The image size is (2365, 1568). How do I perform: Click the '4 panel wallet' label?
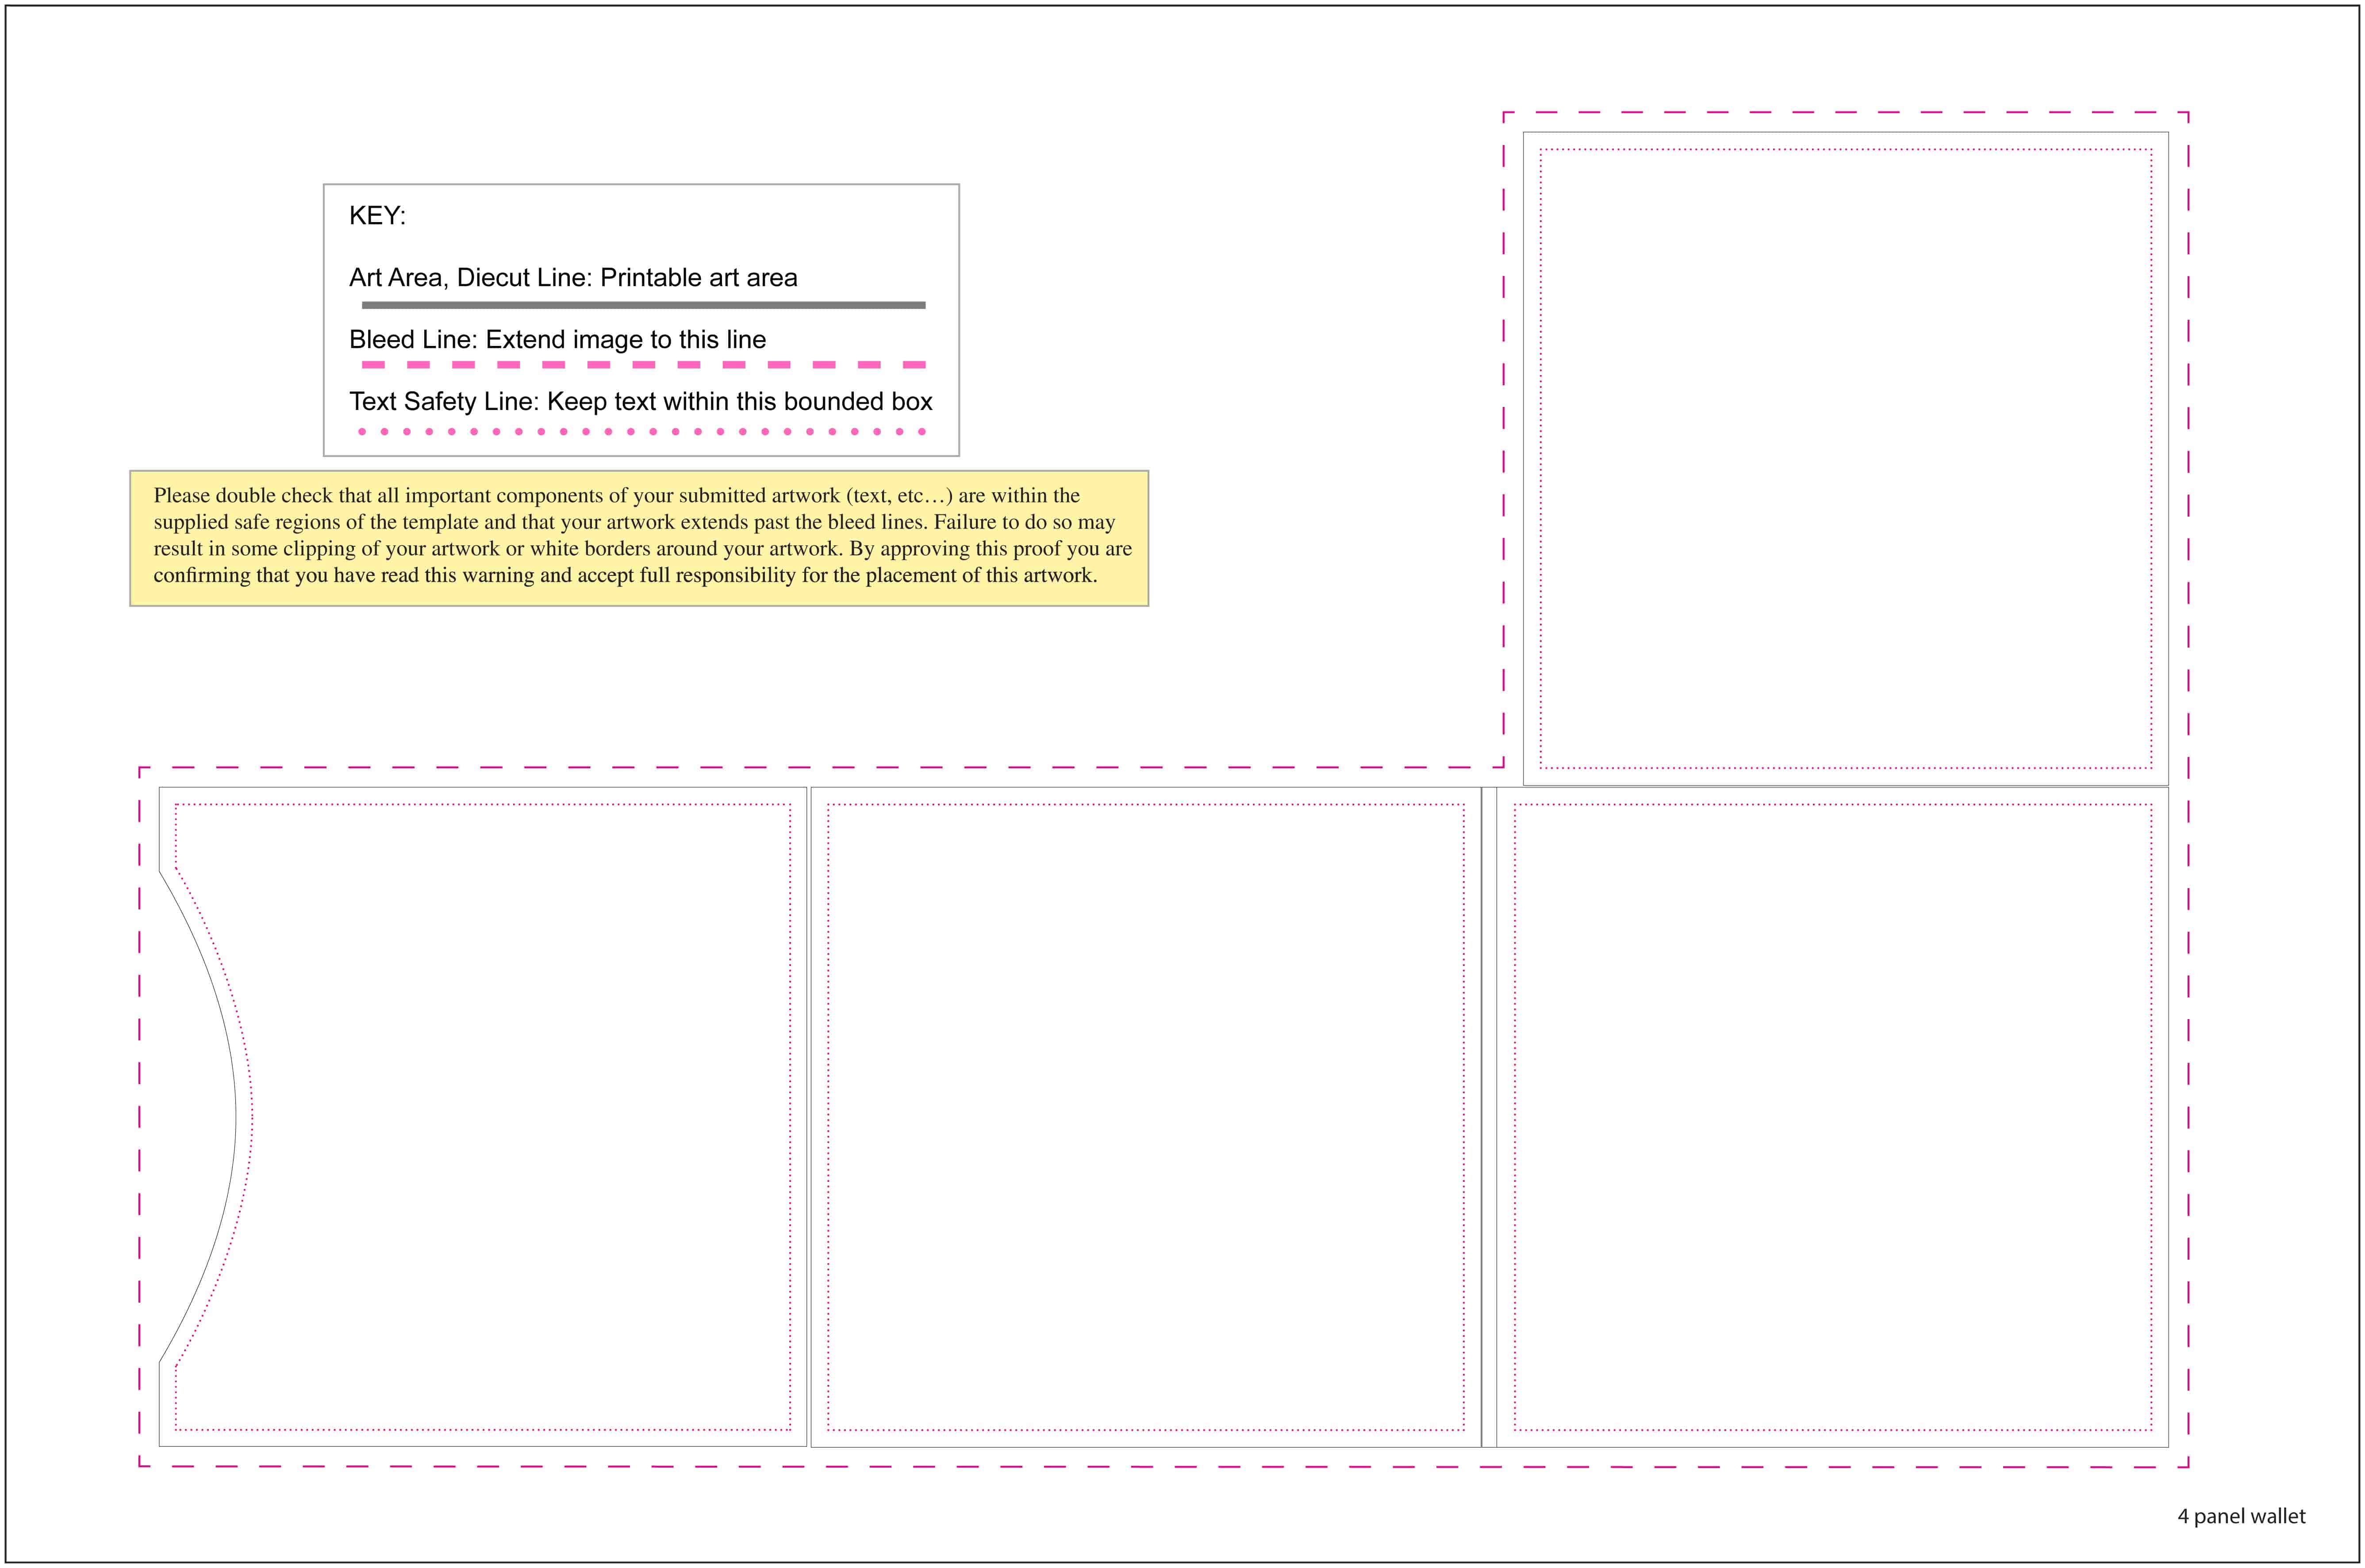tap(2241, 1517)
